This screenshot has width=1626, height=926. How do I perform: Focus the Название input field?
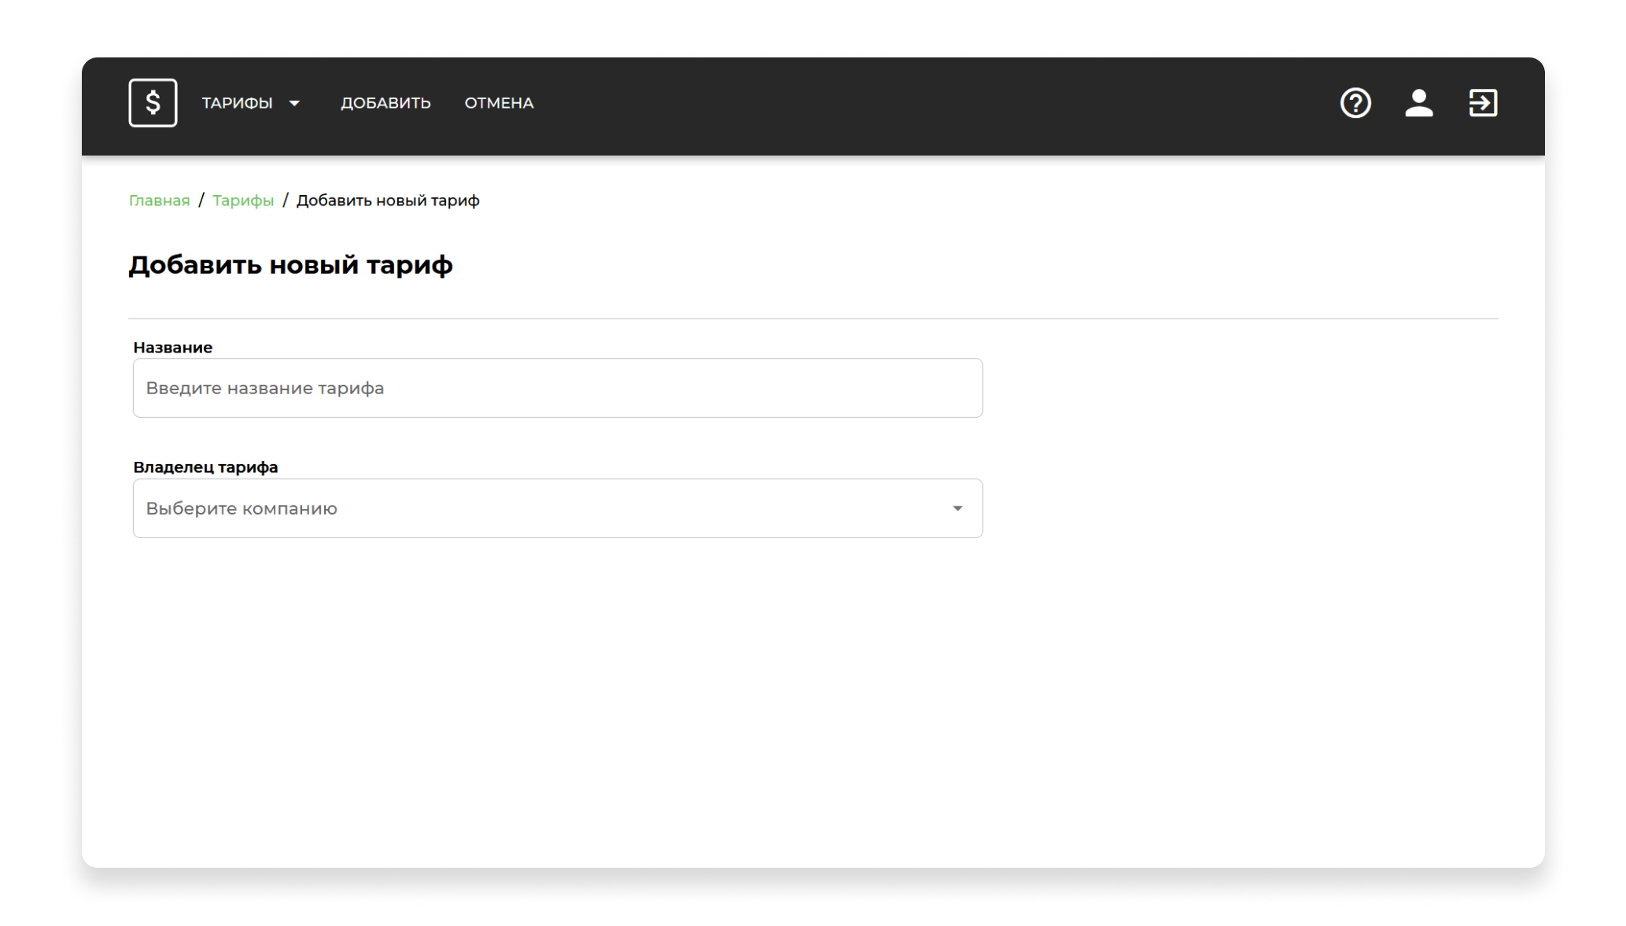coord(558,388)
